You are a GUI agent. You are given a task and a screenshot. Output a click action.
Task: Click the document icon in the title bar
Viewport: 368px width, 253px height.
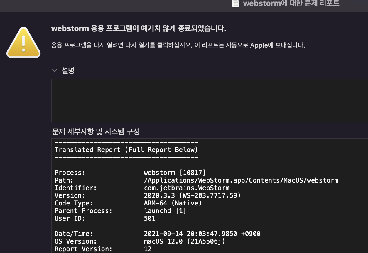236,3
